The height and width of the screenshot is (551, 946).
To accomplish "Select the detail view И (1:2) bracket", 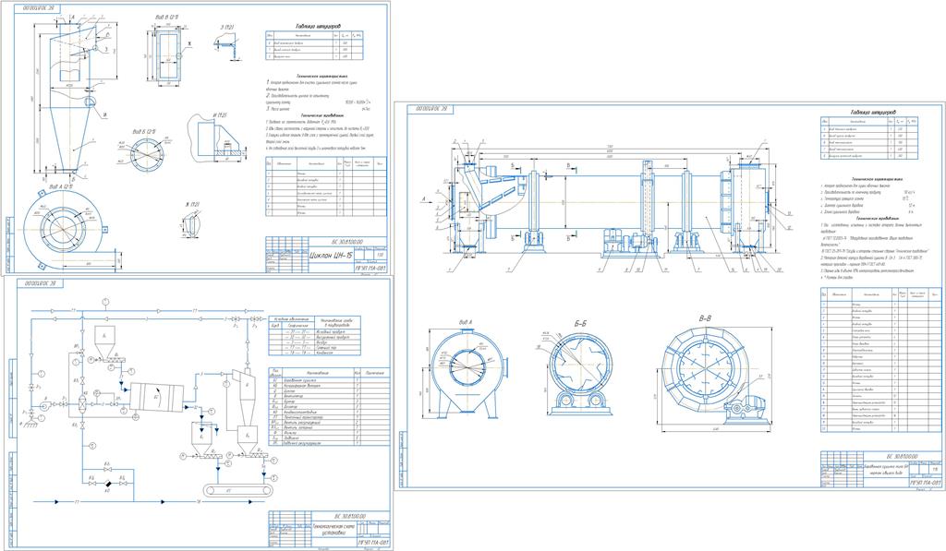I will 218,138.
